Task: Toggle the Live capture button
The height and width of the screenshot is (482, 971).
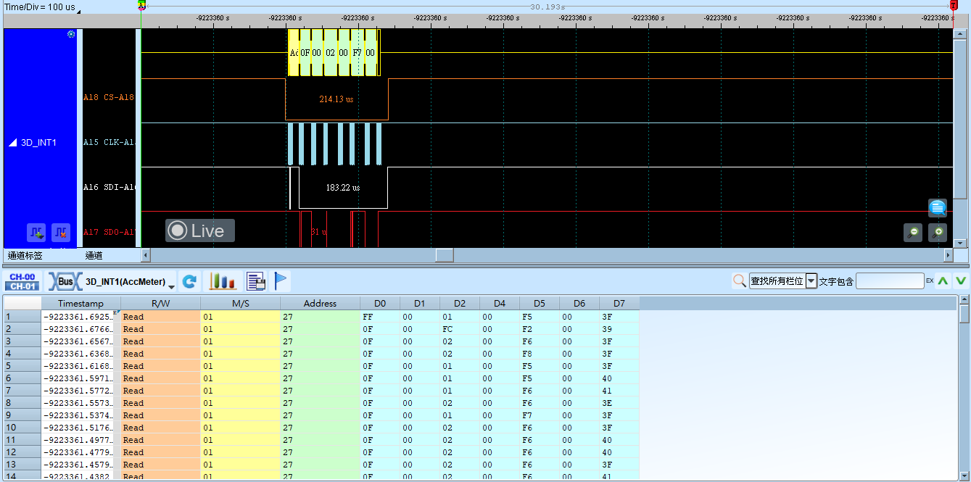Action: 199,230
